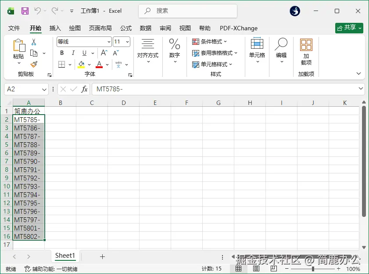Decrease font size with smaller A icon

[x=116, y=53]
